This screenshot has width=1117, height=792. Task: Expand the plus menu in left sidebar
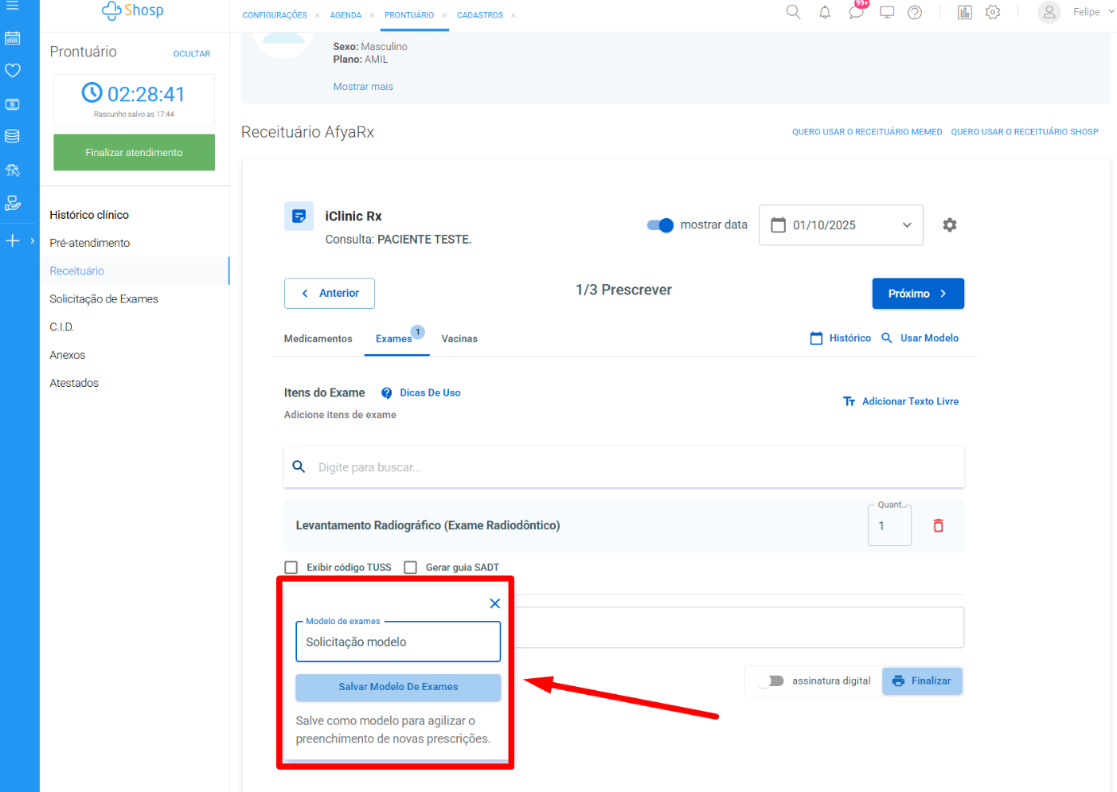pos(13,240)
